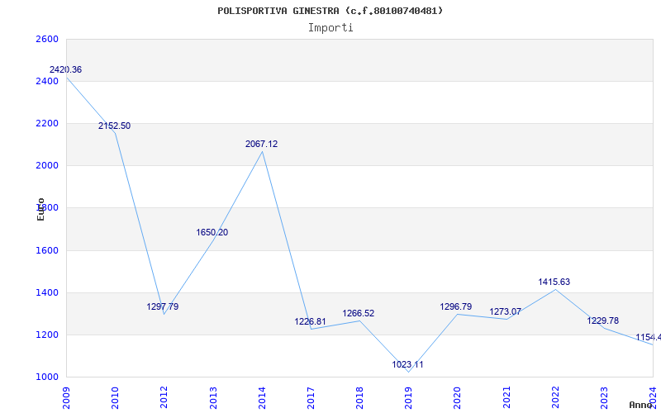
Task: Select the 1297.79 data label
Action: pyautogui.click(x=163, y=306)
